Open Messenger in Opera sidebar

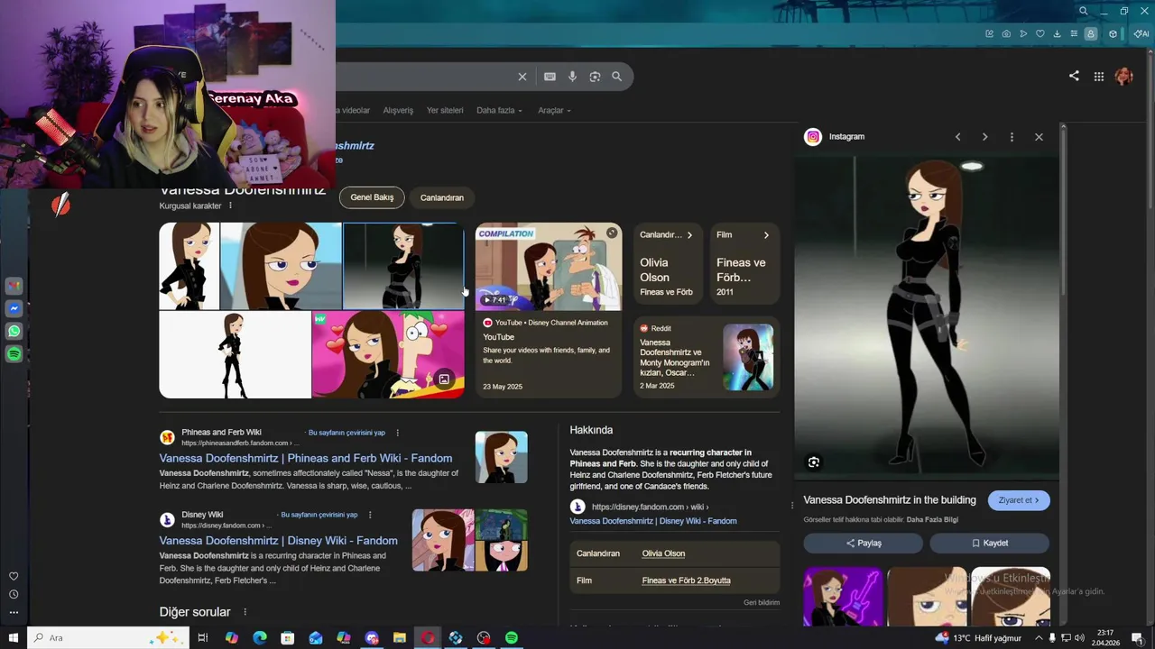point(14,308)
